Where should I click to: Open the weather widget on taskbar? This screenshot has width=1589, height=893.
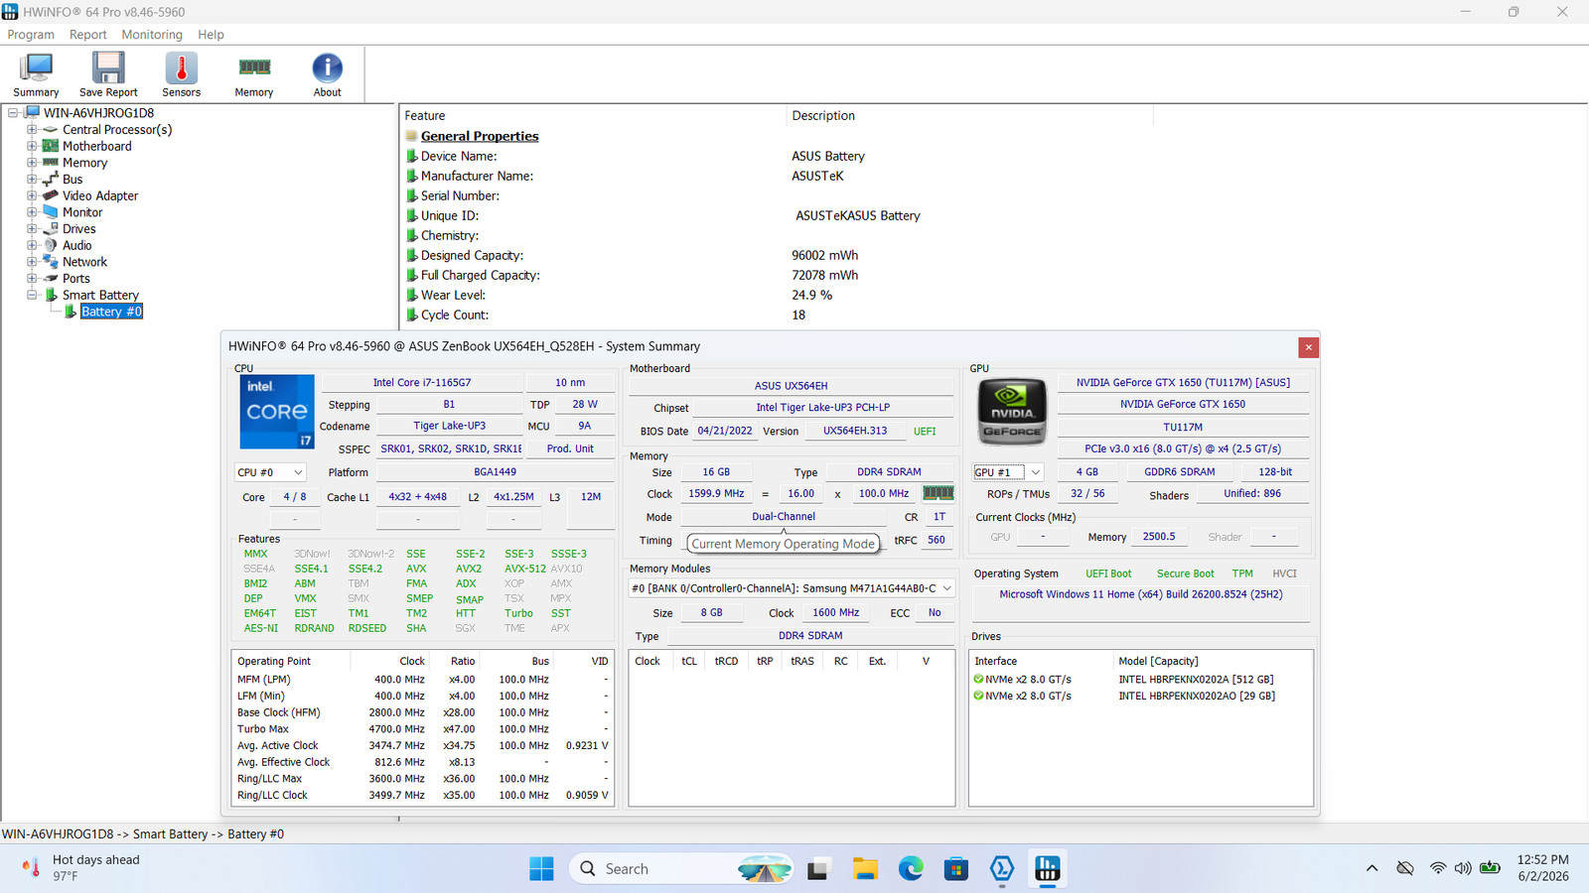81,868
